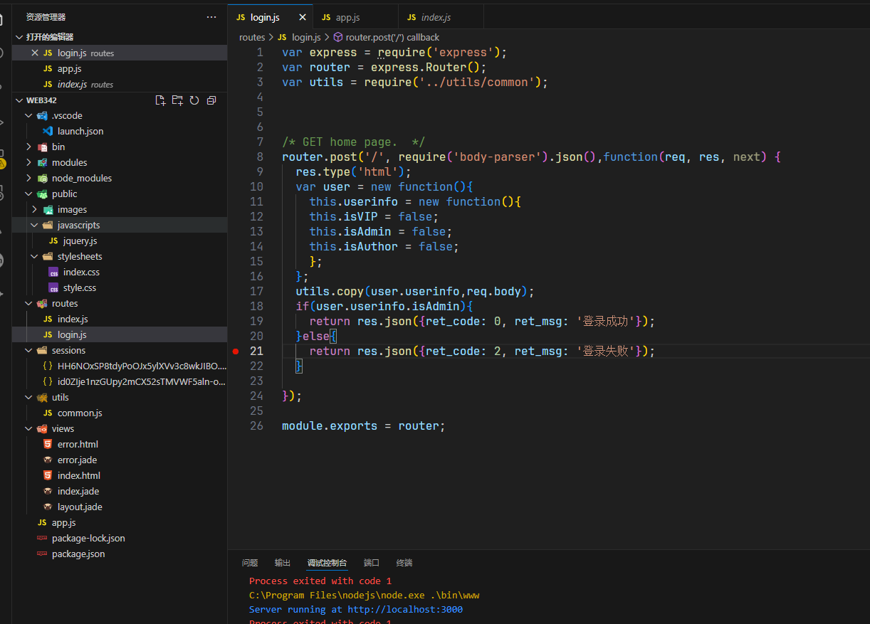Collapse all folders in explorer
This screenshot has height=624, width=870.
(x=211, y=100)
